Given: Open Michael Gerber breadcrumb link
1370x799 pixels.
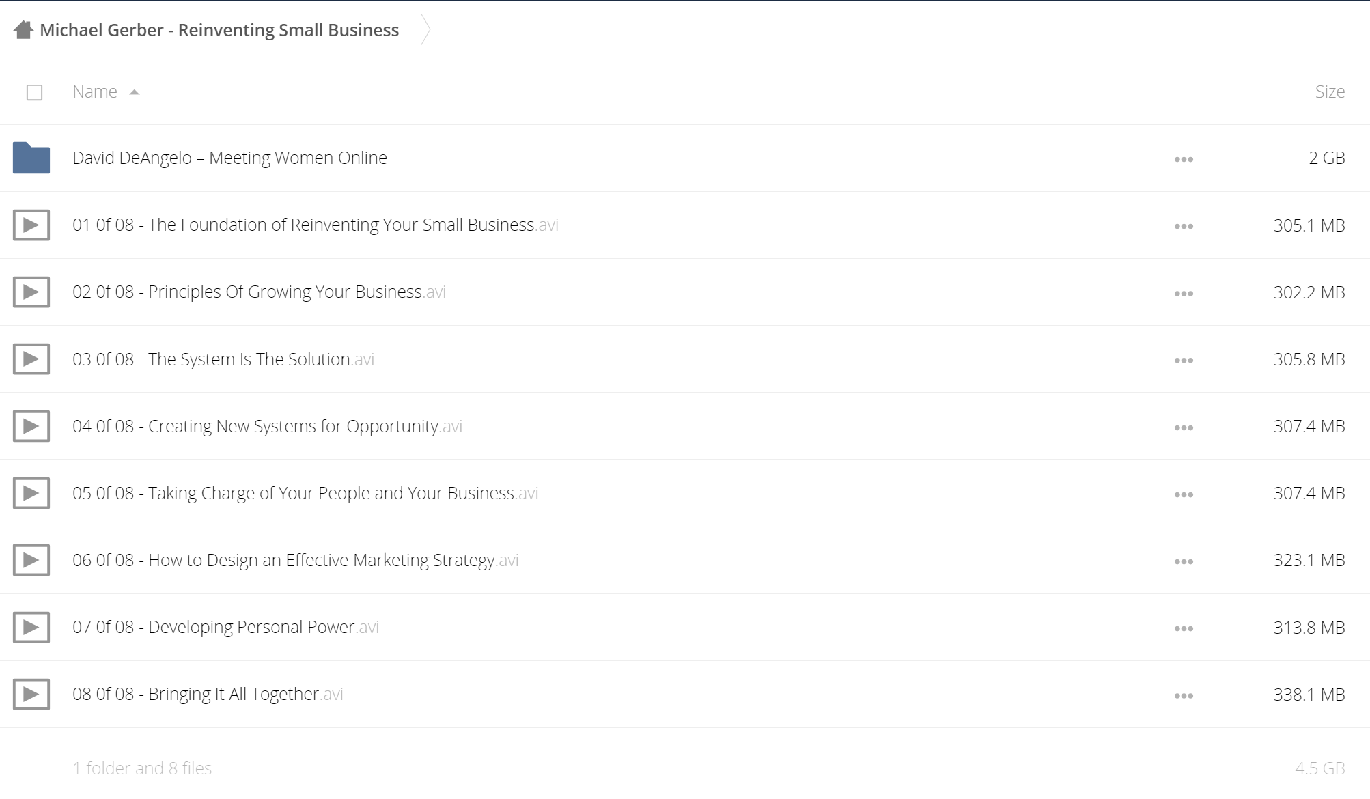Looking at the screenshot, I should 219,30.
